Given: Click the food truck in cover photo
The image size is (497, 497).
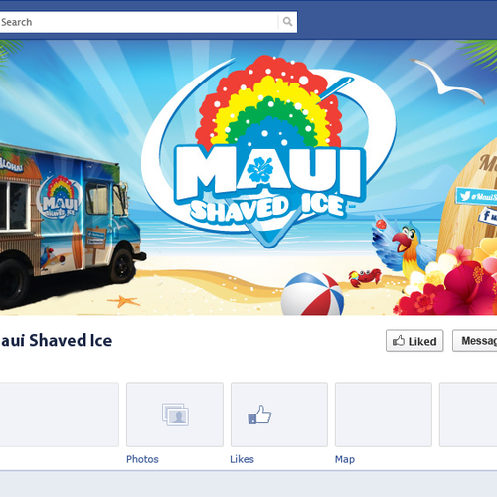Looking at the screenshot, I should pos(70,226).
